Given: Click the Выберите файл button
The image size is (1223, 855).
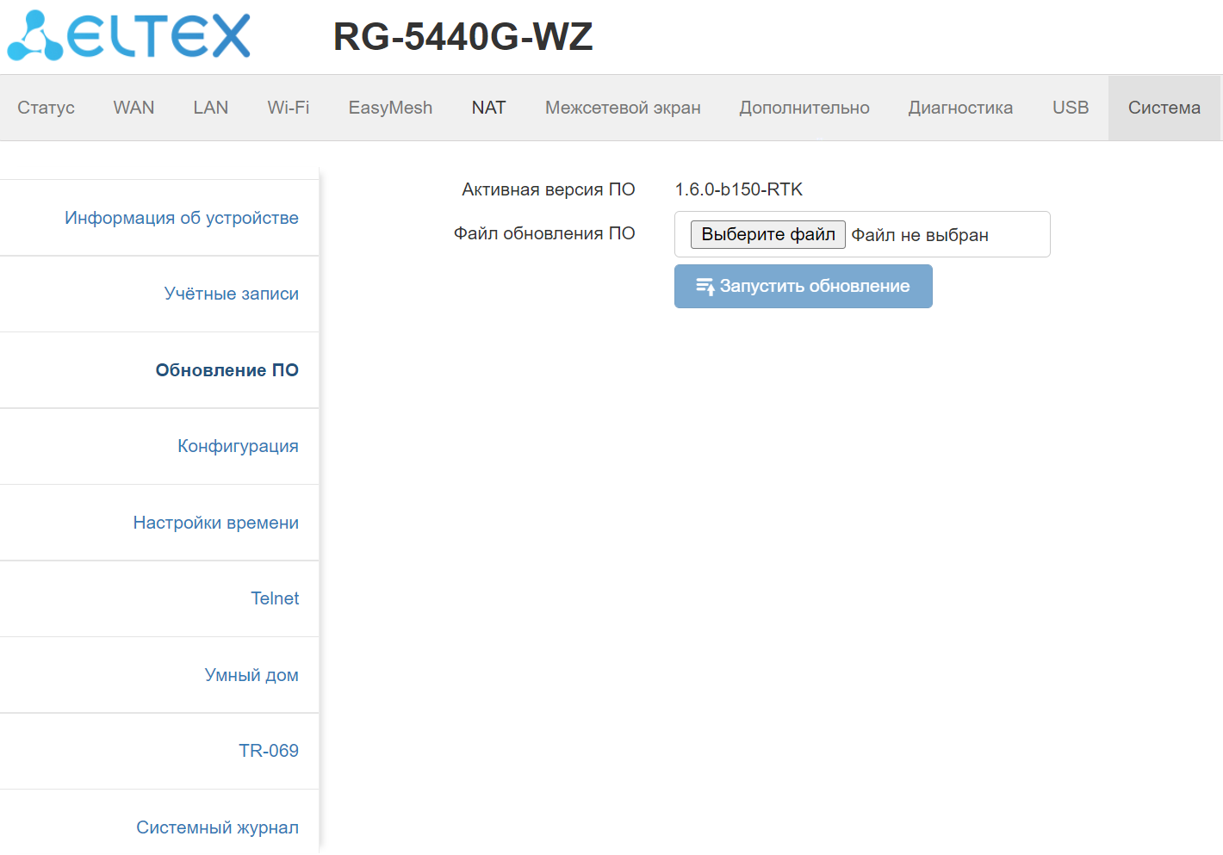Looking at the screenshot, I should coord(768,234).
